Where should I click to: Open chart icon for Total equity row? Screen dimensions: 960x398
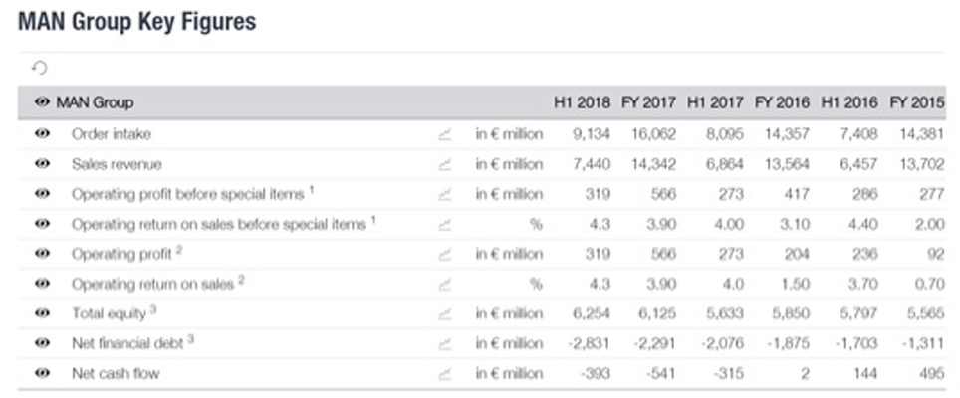point(444,313)
